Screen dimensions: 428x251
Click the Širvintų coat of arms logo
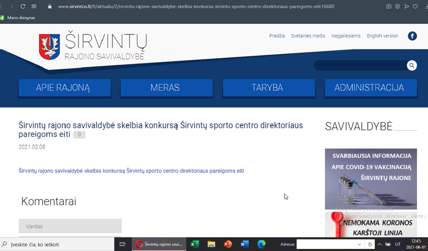pos(49,47)
